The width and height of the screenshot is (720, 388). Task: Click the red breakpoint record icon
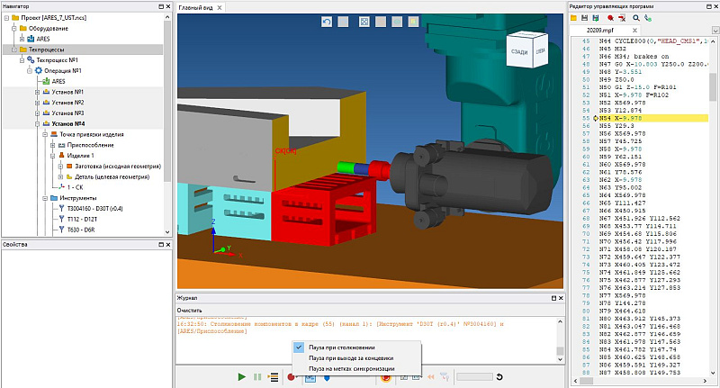pyautogui.click(x=292, y=377)
